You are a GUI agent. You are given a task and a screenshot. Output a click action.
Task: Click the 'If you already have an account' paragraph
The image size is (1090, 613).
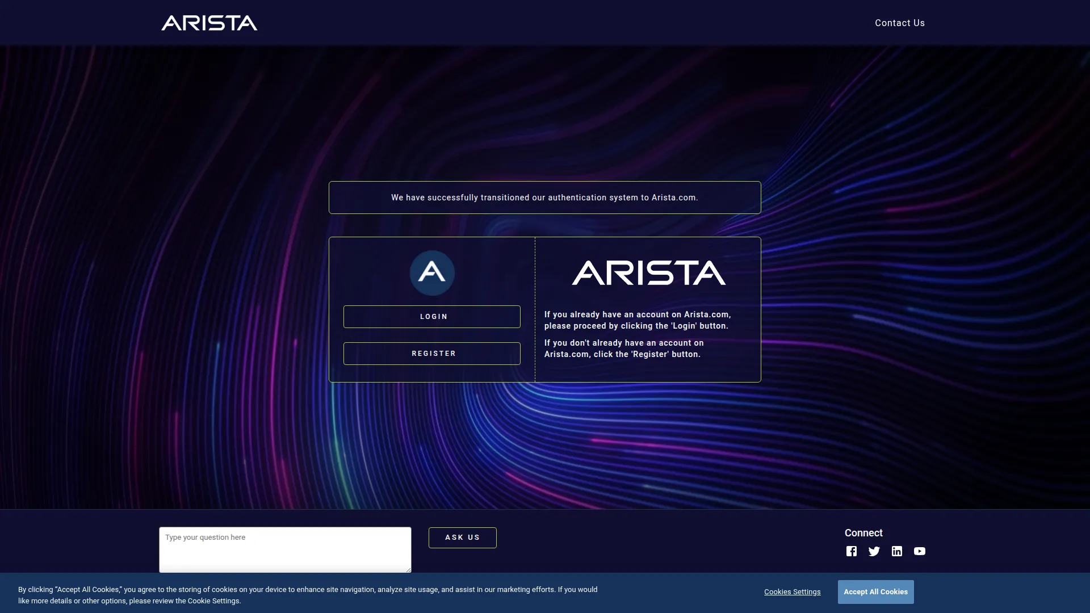[638, 320]
